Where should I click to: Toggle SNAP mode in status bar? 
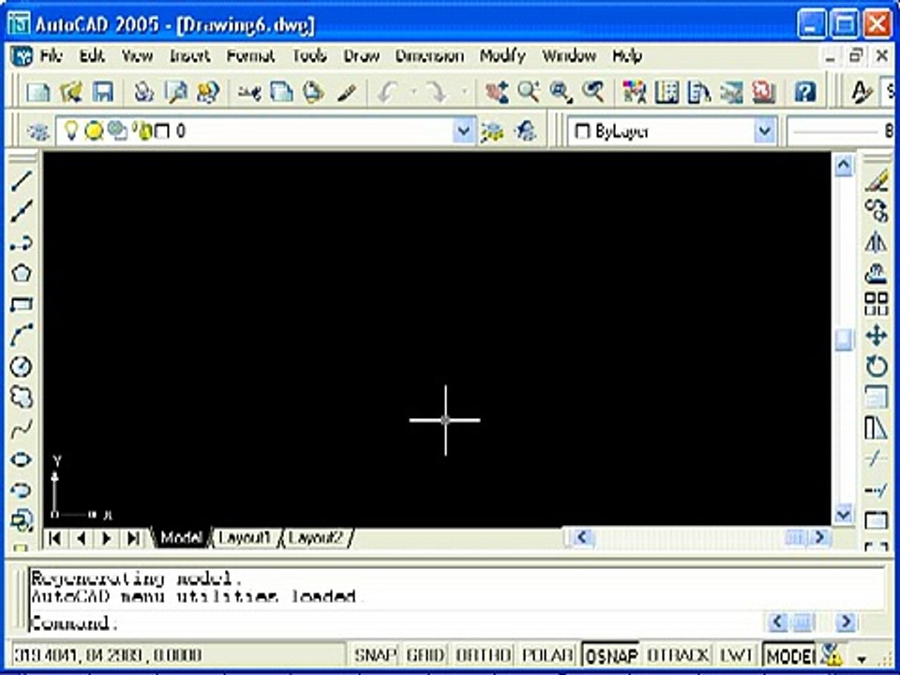[x=375, y=655]
